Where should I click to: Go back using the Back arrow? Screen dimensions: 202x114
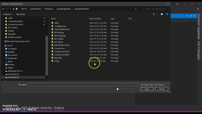(3, 9)
